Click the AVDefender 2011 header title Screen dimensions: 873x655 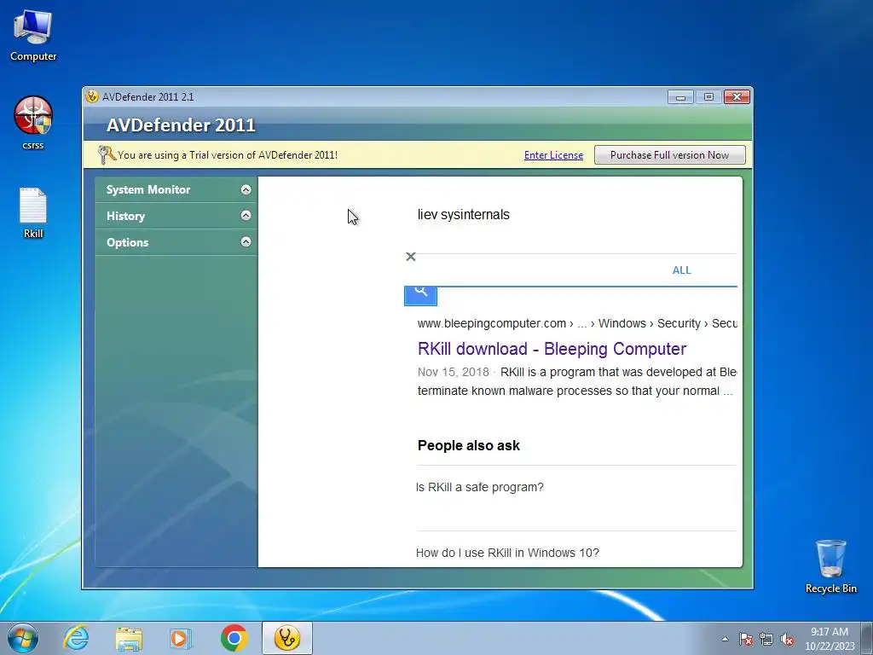(x=181, y=125)
